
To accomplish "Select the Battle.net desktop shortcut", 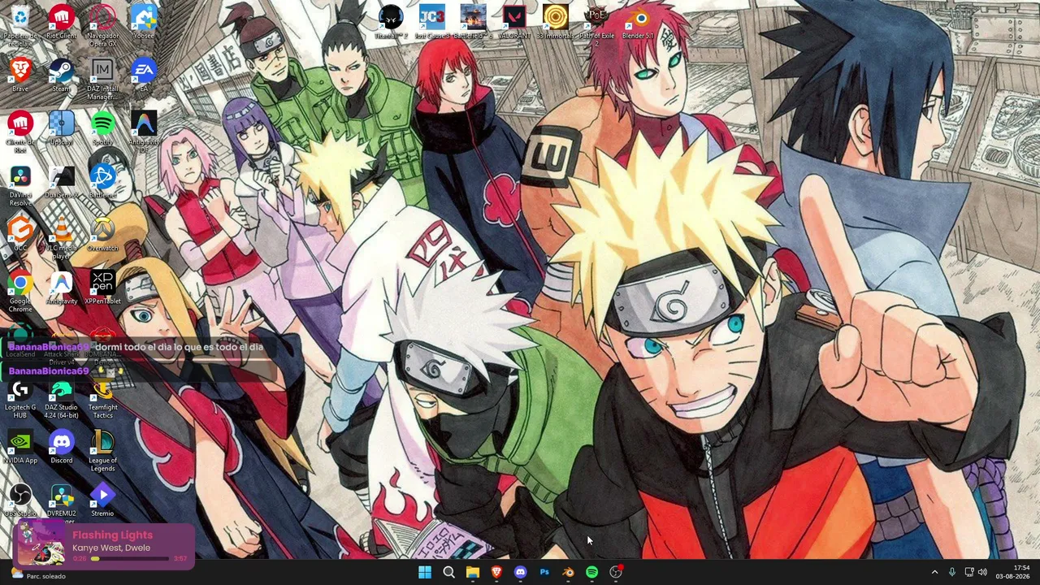I will [102, 181].
